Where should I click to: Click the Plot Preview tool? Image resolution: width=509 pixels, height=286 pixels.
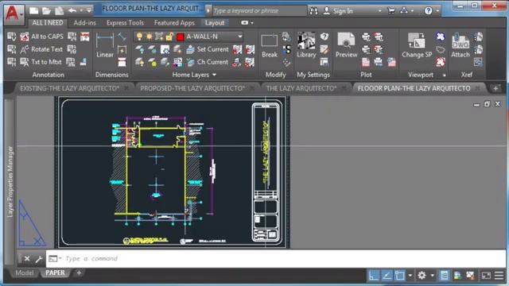click(x=346, y=45)
